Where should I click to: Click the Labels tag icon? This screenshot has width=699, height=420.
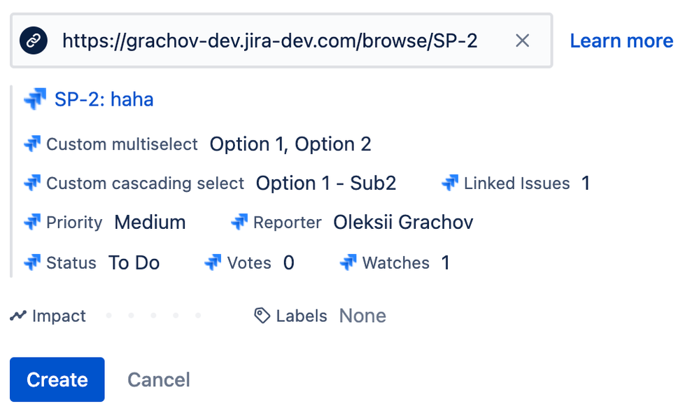(262, 316)
